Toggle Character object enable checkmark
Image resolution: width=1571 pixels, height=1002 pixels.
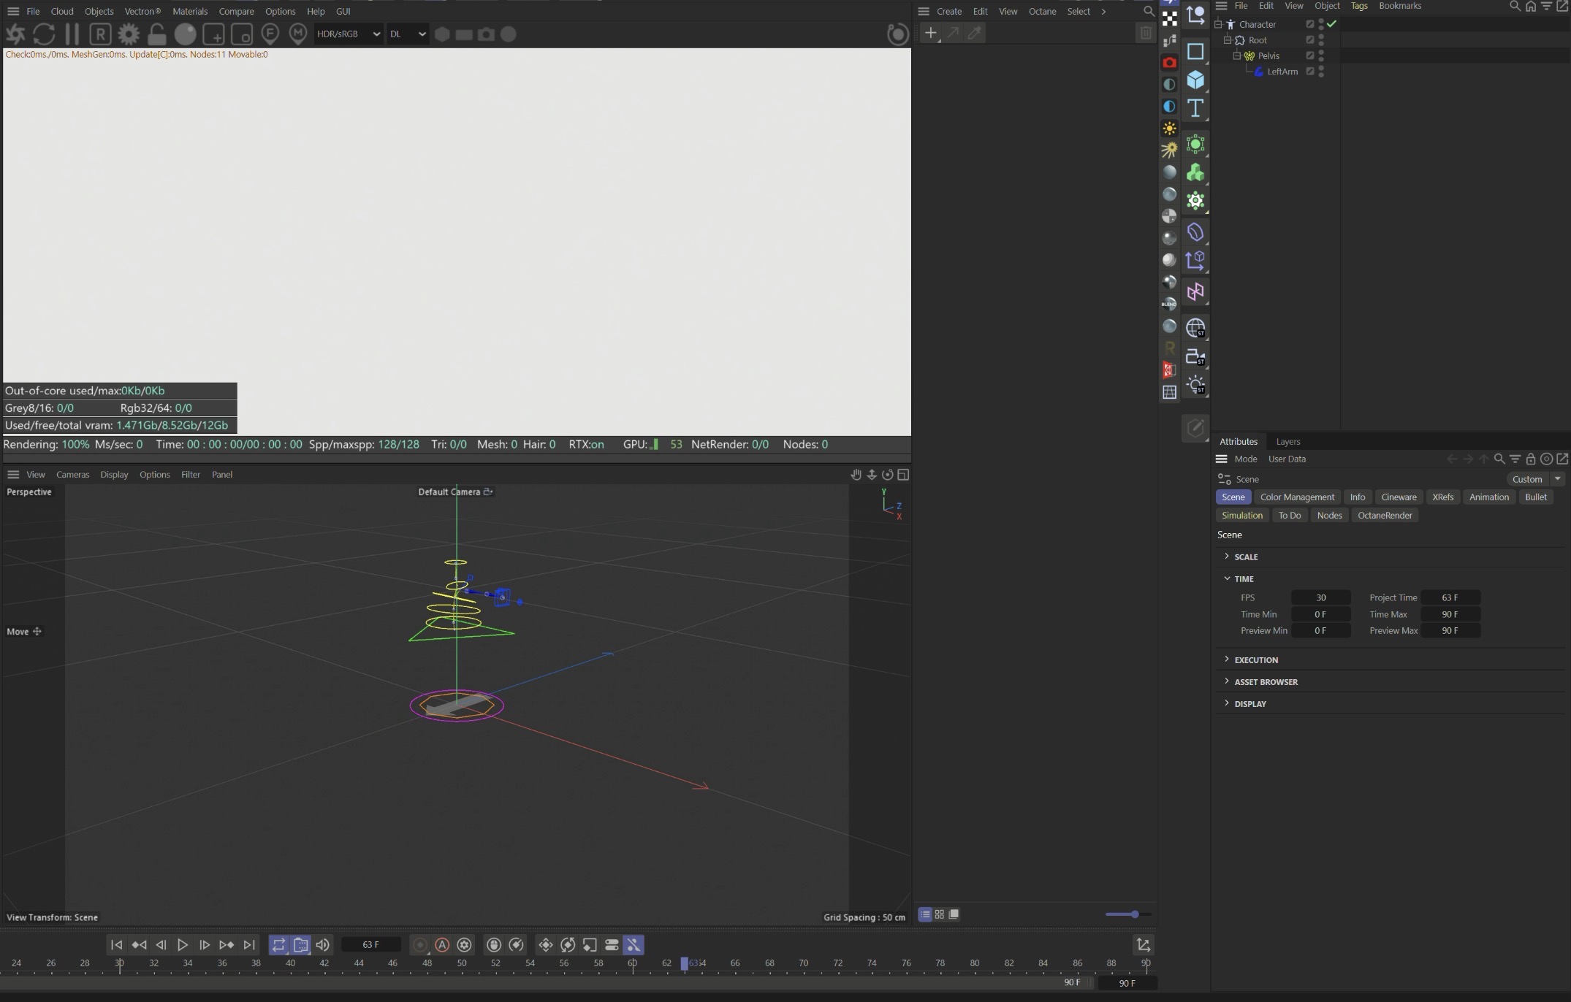click(x=1331, y=24)
